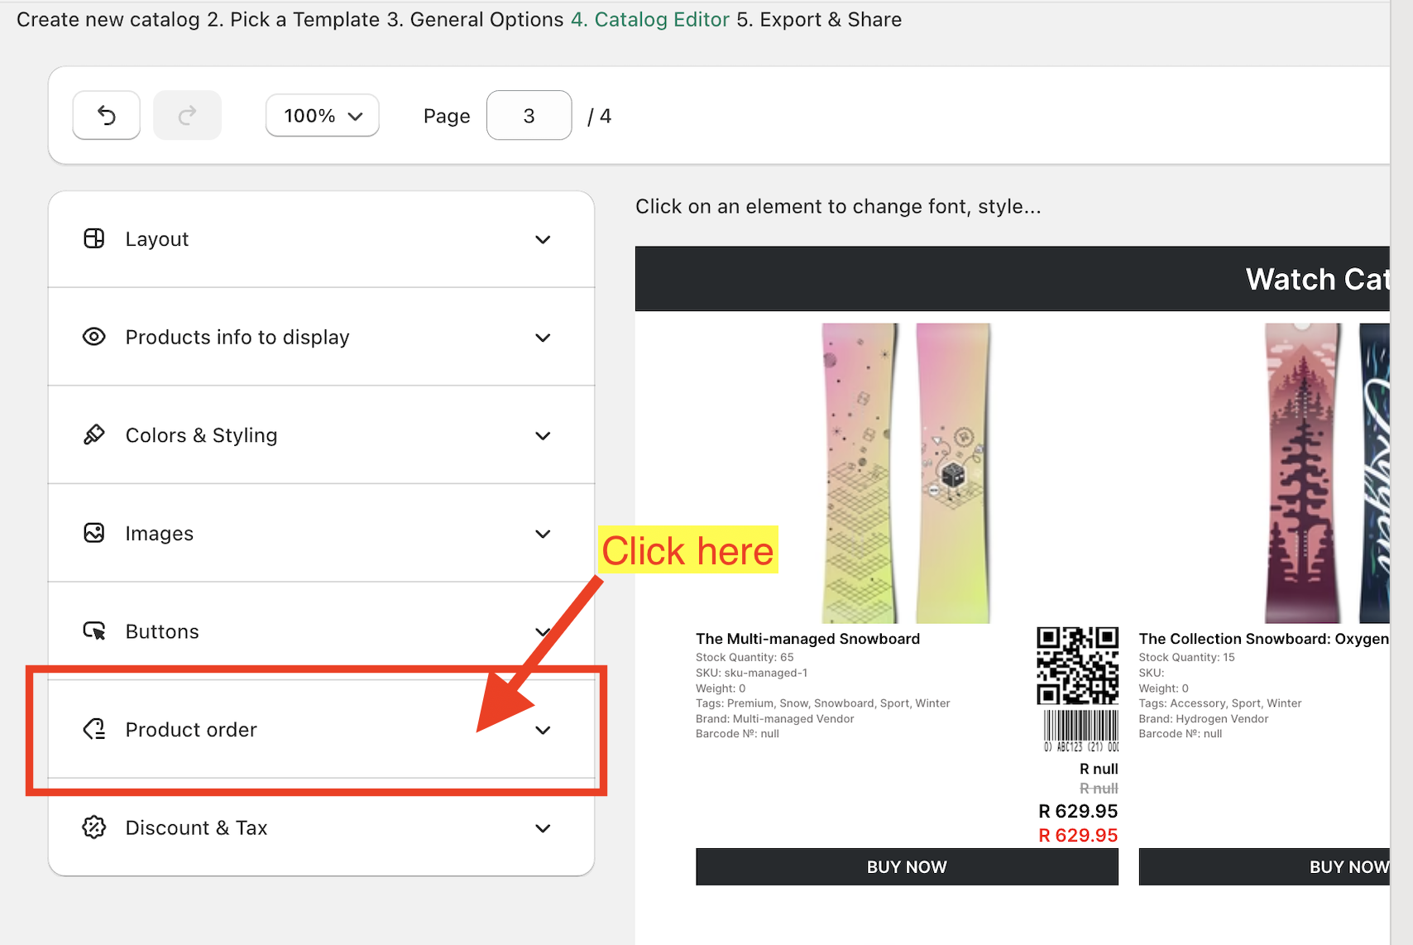Image resolution: width=1413 pixels, height=945 pixels.
Task: Select the text SKU: sku-managed-1
Action: [x=751, y=673]
